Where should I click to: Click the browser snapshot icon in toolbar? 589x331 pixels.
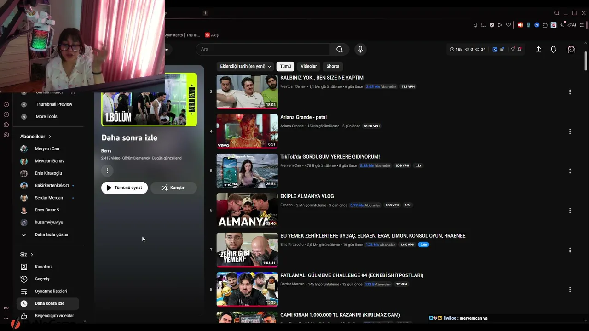click(484, 25)
